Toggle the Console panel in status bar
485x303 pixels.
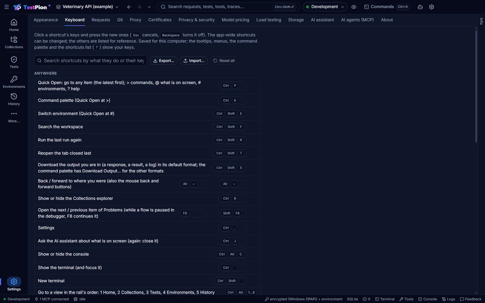tap(427, 299)
